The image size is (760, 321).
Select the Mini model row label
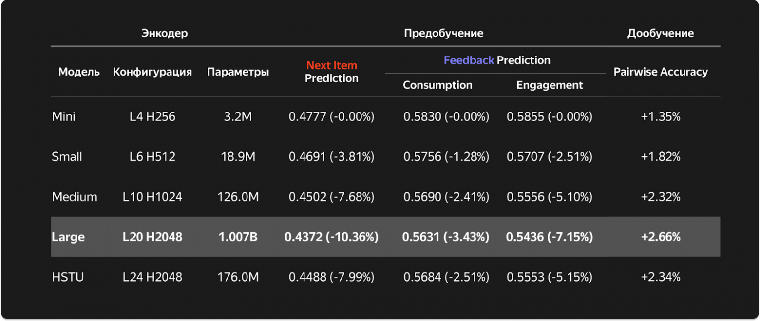pos(64,117)
